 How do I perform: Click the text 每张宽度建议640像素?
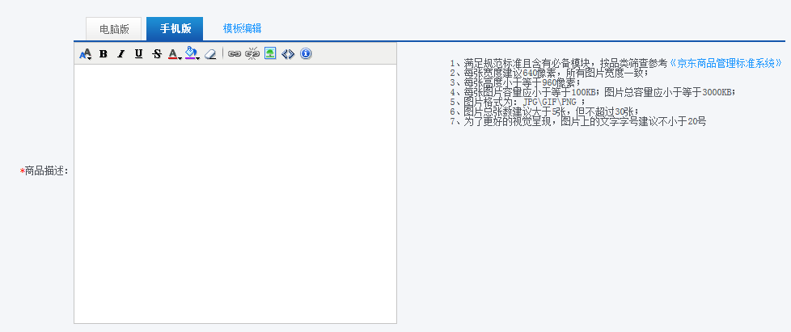(x=509, y=73)
